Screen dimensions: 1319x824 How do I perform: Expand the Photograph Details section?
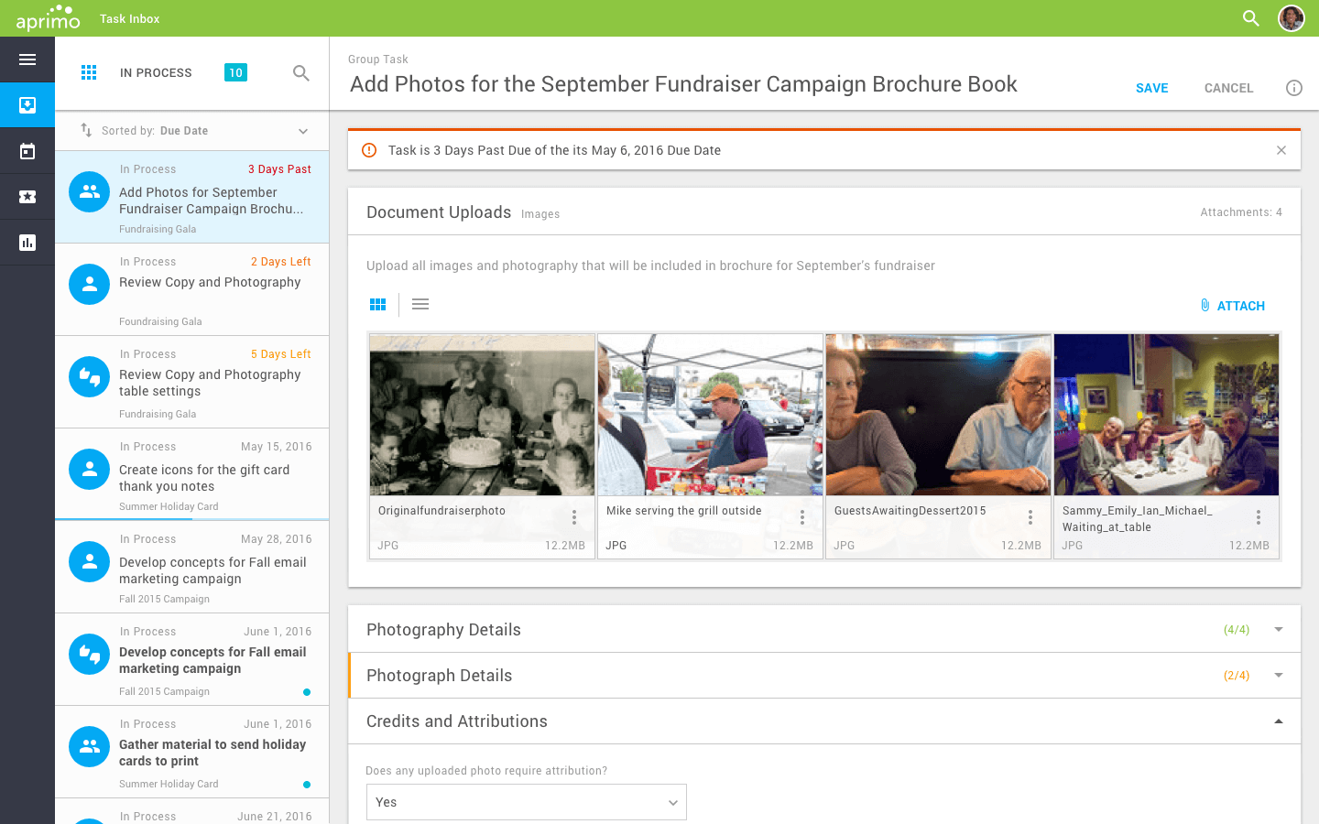[x=1279, y=675]
